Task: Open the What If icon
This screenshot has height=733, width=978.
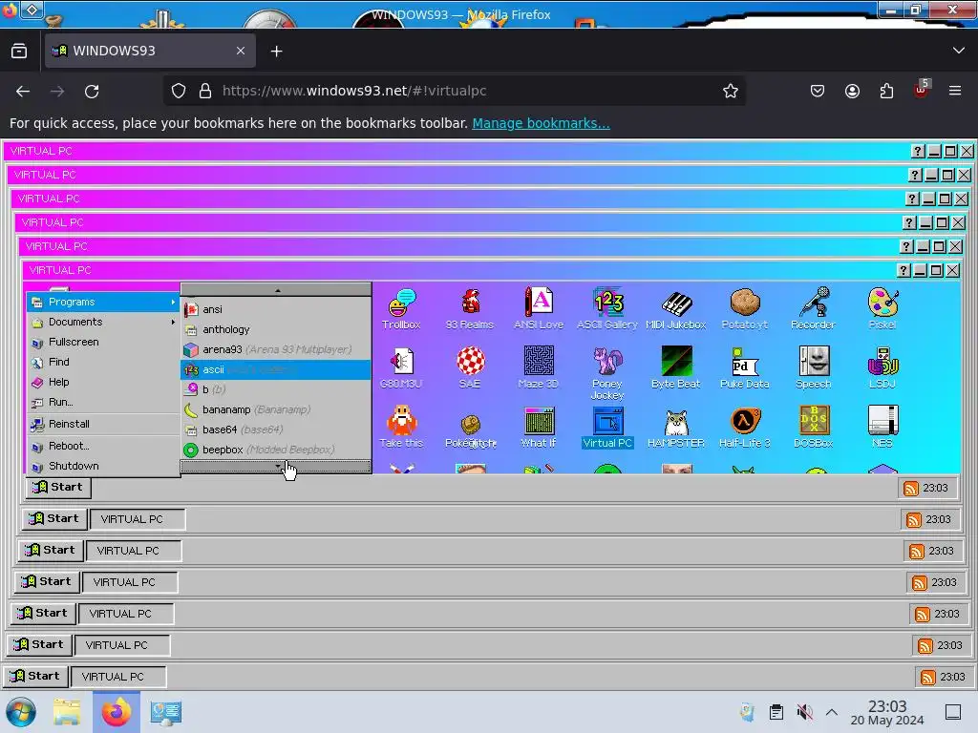Action: 539,427
